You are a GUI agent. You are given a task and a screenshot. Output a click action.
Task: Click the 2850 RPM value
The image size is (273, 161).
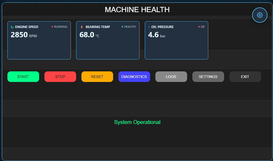click(x=24, y=35)
